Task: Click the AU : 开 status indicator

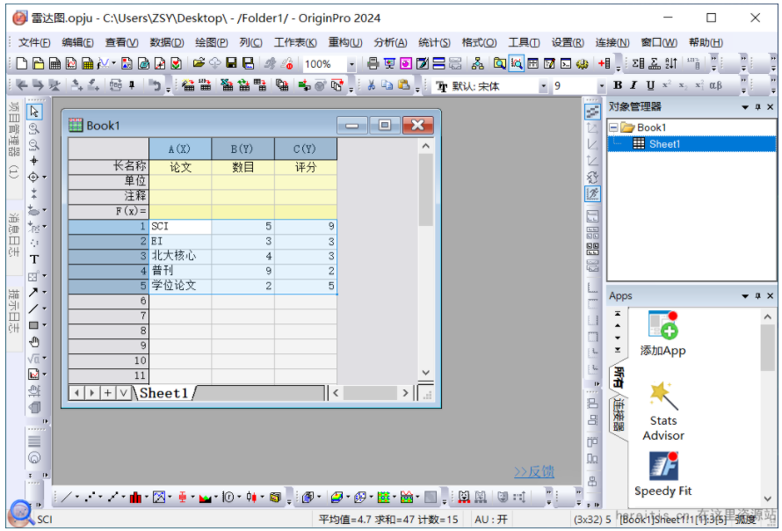Action: point(491,520)
